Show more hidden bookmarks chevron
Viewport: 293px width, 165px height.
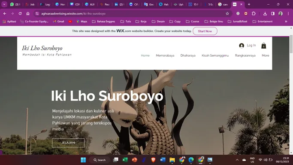[x=286, y=21]
